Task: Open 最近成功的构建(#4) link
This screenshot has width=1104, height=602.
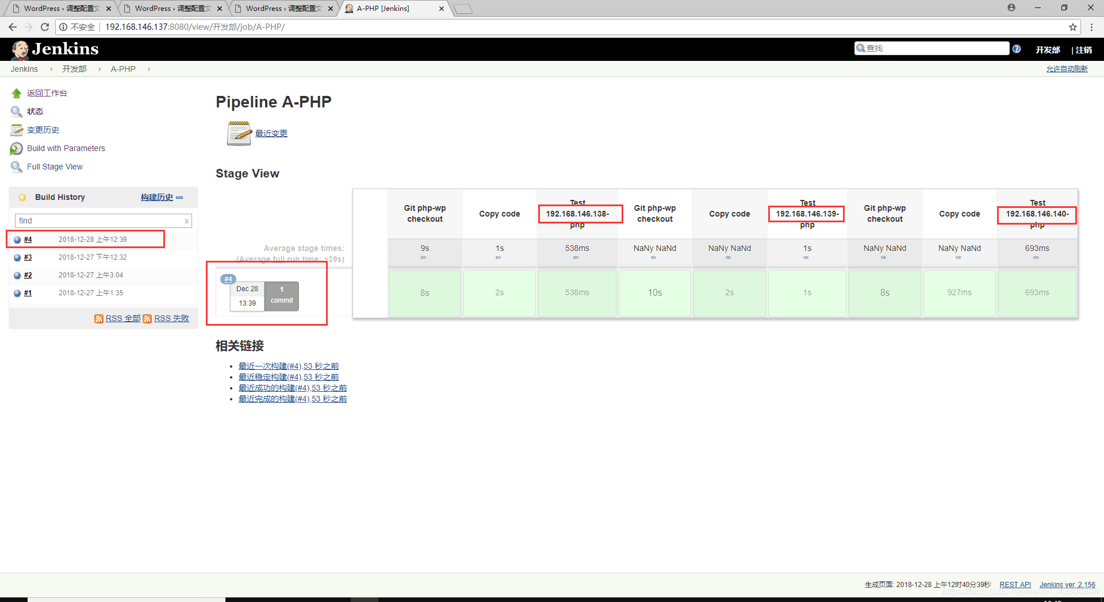Action: [293, 388]
